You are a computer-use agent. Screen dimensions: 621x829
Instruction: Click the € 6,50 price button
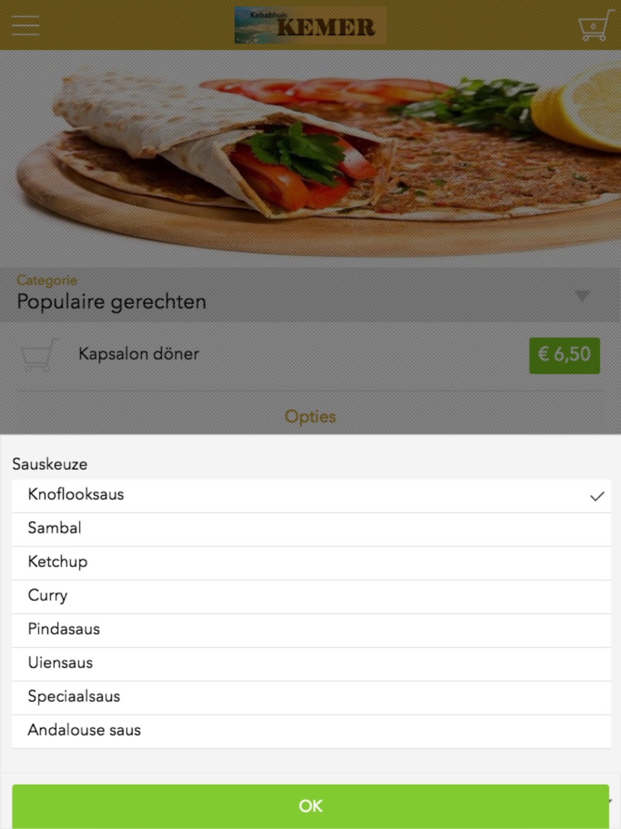tap(564, 355)
